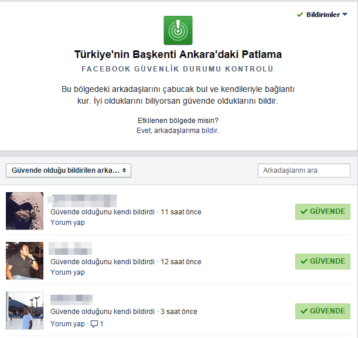Viewport: 358px width, 338px height.
Task: Click GÜVENDE button for the 3 saat önce friend
Action: click(x=322, y=311)
